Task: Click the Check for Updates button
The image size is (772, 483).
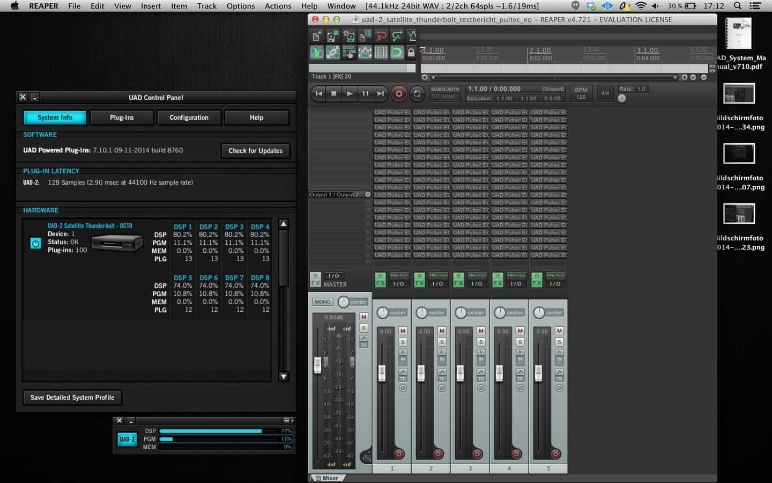Action: click(255, 151)
